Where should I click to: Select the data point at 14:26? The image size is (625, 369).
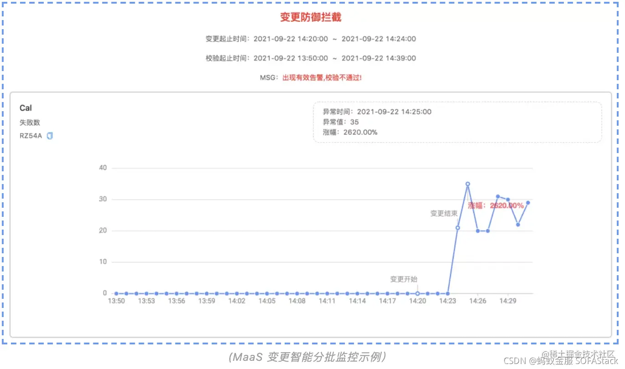click(x=478, y=231)
